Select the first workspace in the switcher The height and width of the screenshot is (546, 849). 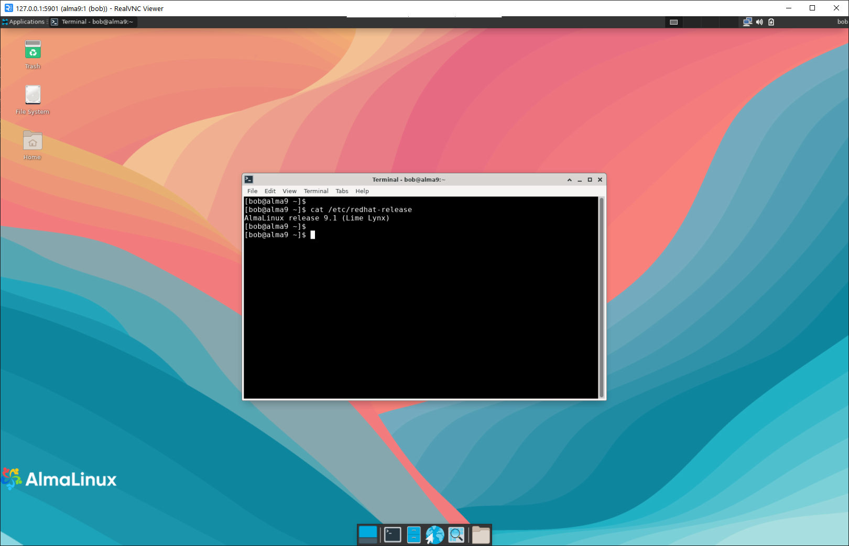(674, 22)
